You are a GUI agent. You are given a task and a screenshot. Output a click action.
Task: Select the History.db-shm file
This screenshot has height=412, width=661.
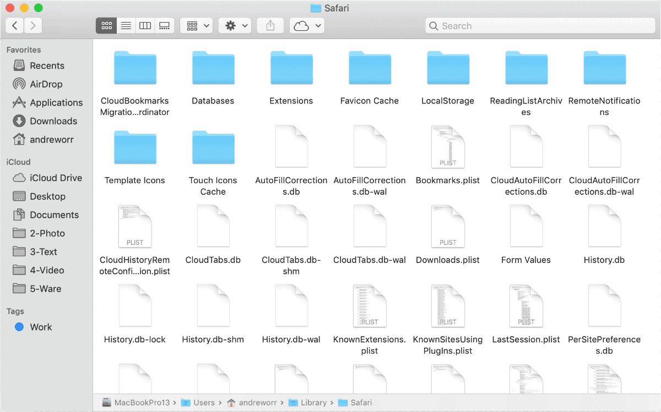213,306
